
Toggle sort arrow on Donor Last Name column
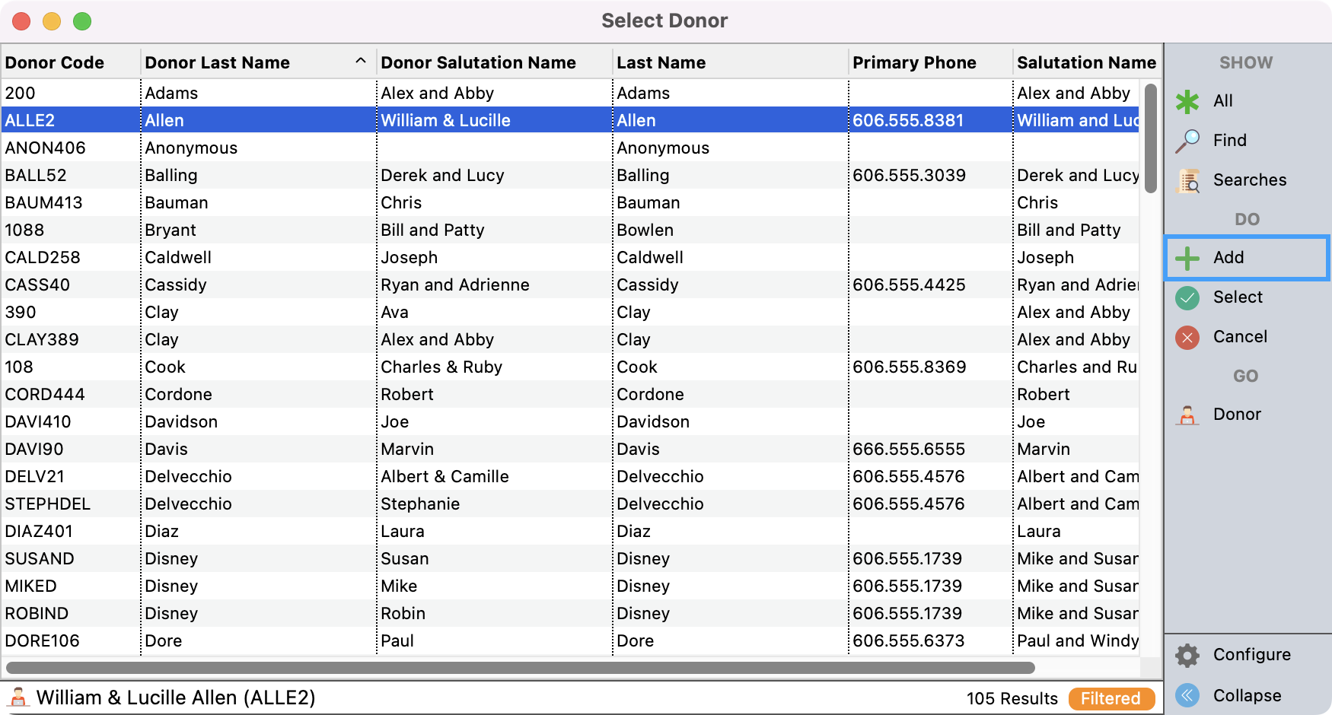[x=361, y=62]
